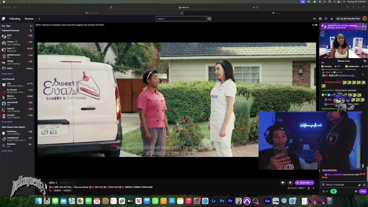
Task: Open the Get Bits diamond icon
Action: pos(331,19)
